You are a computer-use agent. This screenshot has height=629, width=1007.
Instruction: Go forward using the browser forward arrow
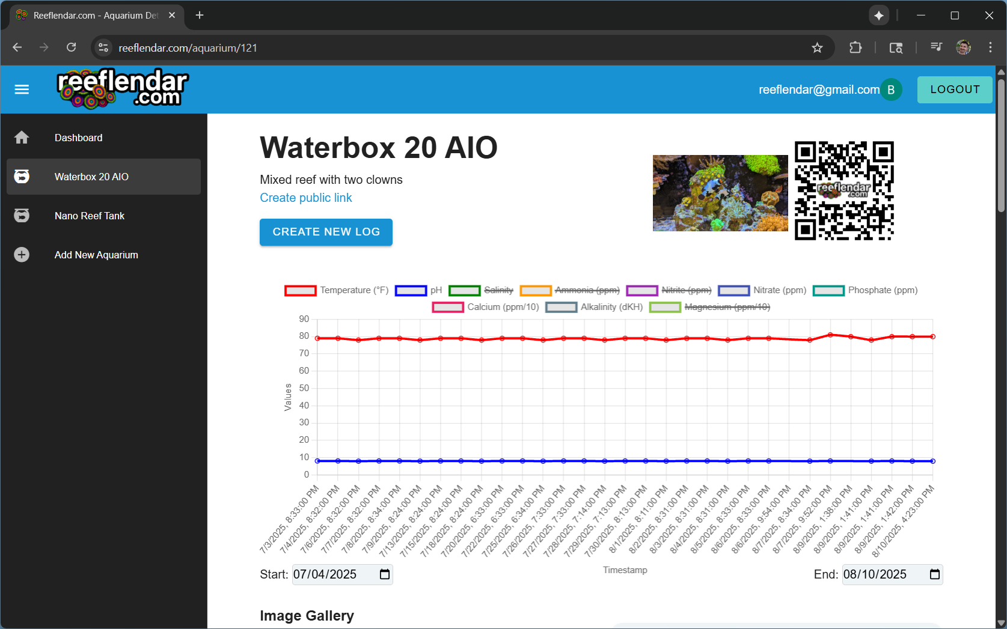(x=44, y=47)
